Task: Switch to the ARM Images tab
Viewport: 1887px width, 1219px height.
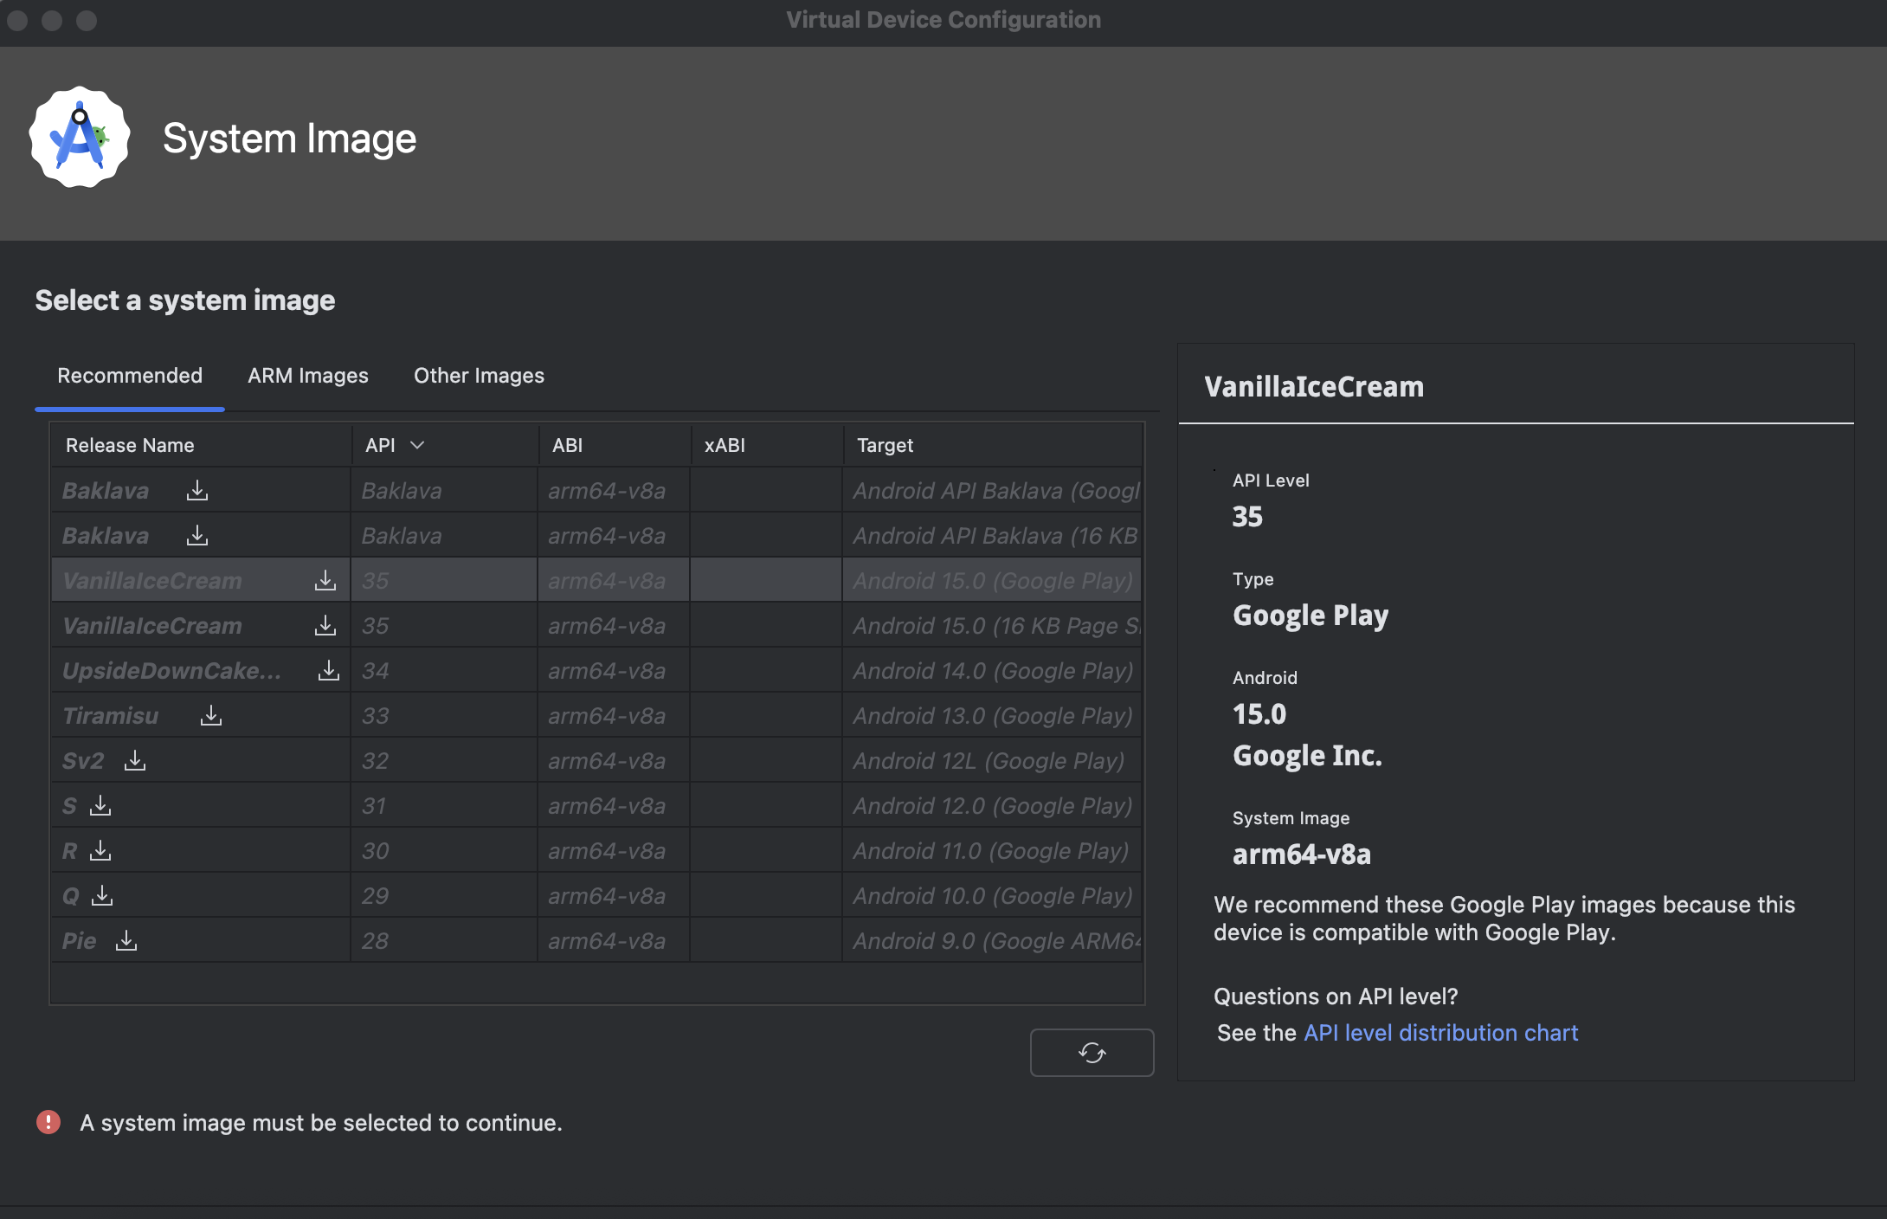Action: coord(308,376)
